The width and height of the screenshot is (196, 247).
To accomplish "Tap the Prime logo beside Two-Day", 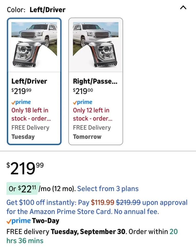I will tap(19, 221).
